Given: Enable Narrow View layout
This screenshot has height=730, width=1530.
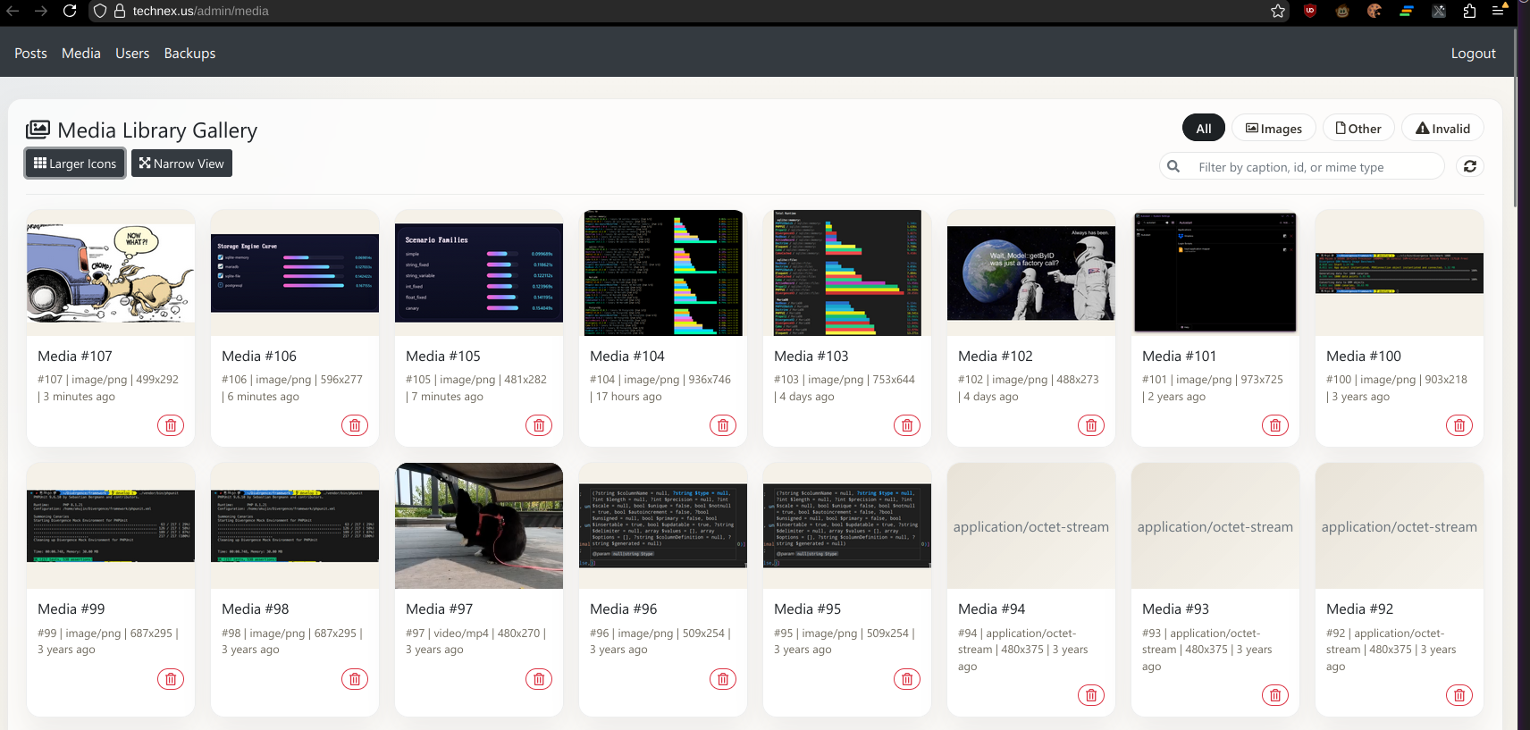Looking at the screenshot, I should [x=181, y=164].
